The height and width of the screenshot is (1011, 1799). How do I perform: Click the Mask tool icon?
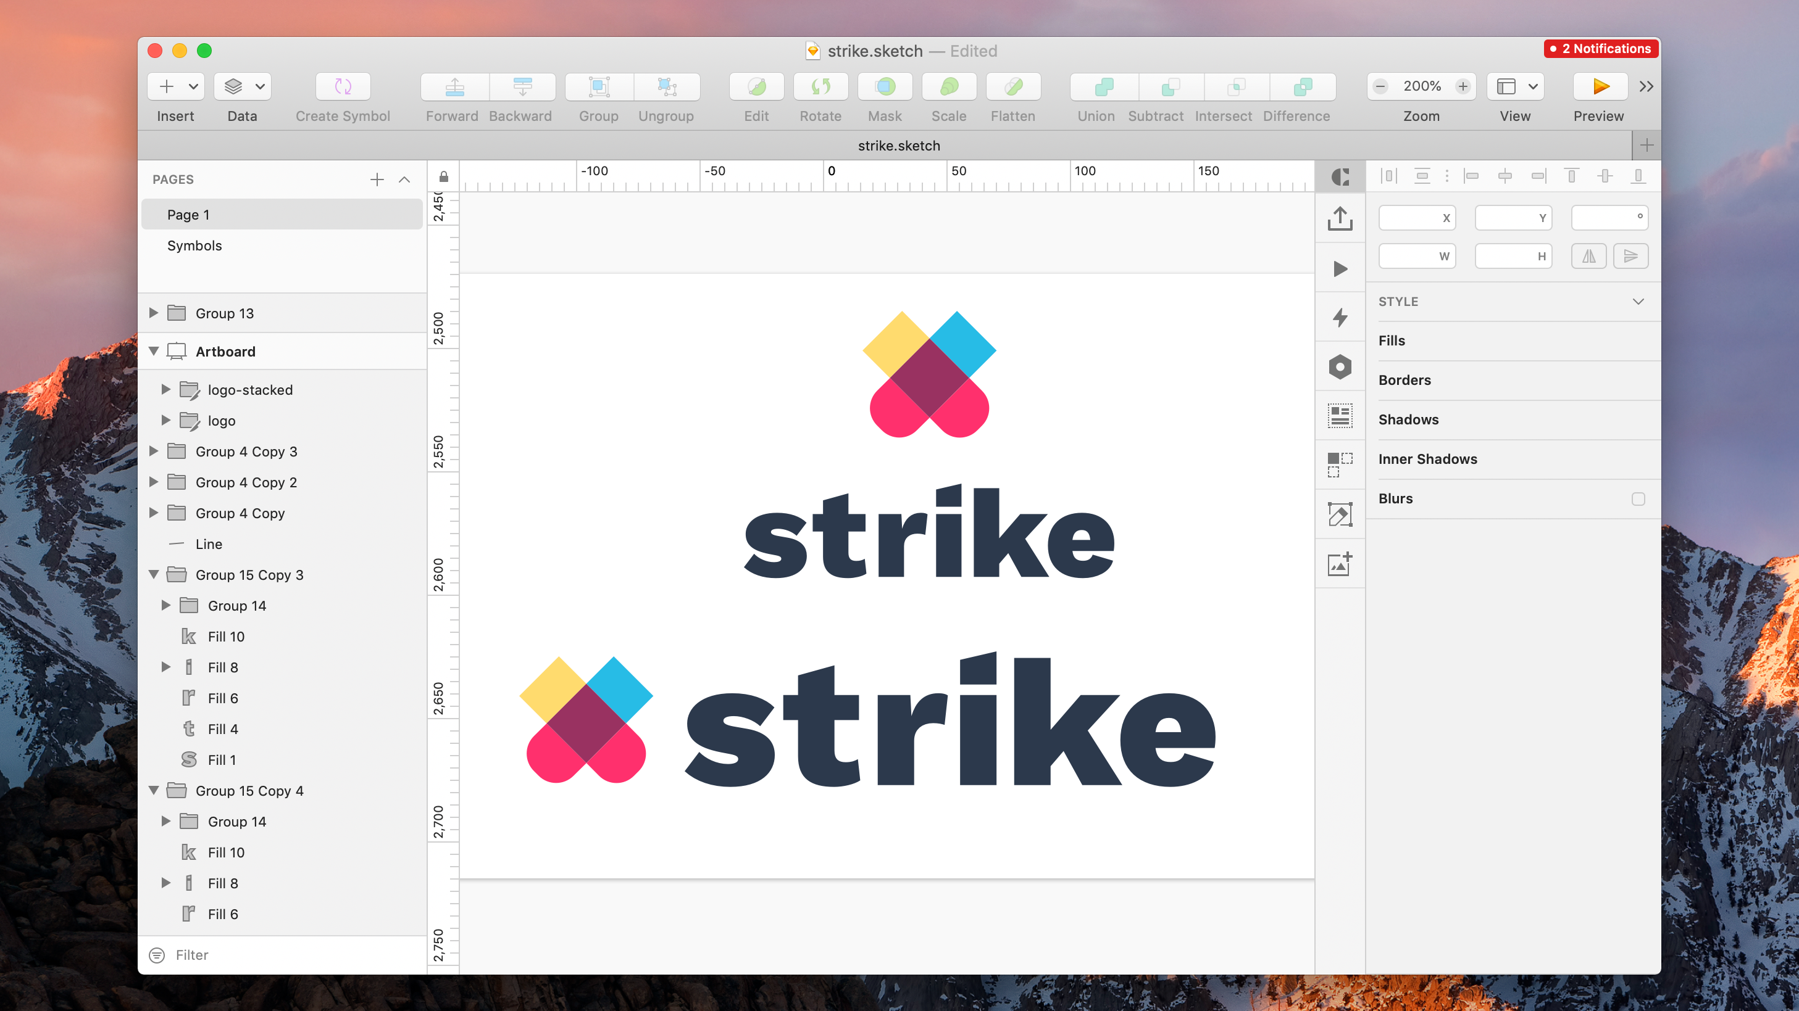[x=885, y=86]
